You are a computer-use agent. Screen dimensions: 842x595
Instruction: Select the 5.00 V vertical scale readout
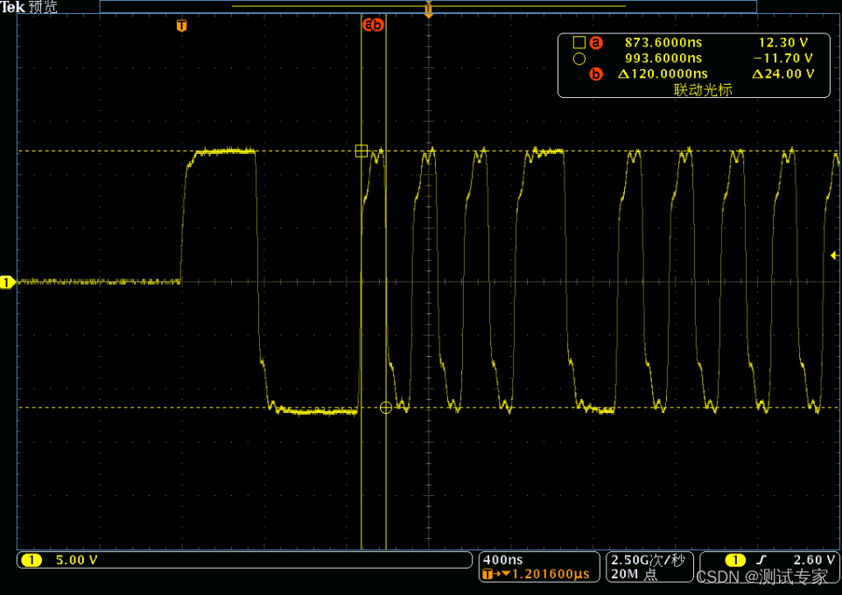tap(77, 560)
